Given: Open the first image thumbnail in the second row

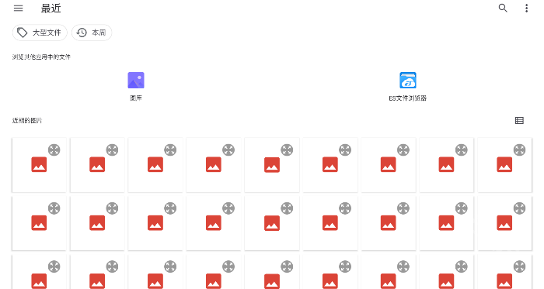Looking at the screenshot, I should (x=39, y=223).
